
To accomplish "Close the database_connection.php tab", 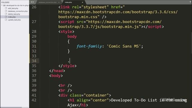I will coord(59,2).
